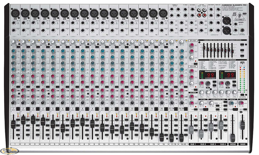
Task: Mute stereo channel 17/18
Action: pos(176,109)
